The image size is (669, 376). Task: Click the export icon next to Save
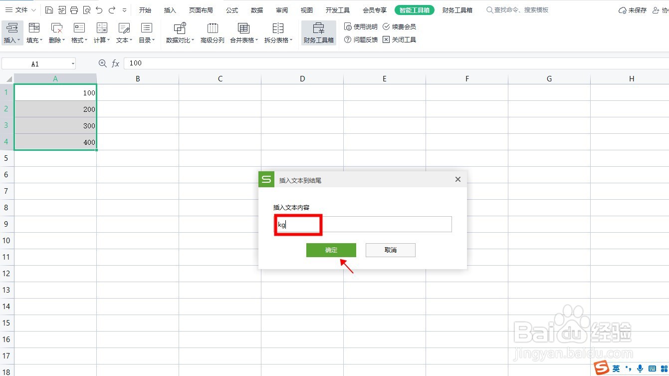(61, 10)
